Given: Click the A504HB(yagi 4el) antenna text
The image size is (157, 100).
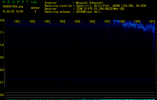Looking at the screenshot, I should [88, 12].
